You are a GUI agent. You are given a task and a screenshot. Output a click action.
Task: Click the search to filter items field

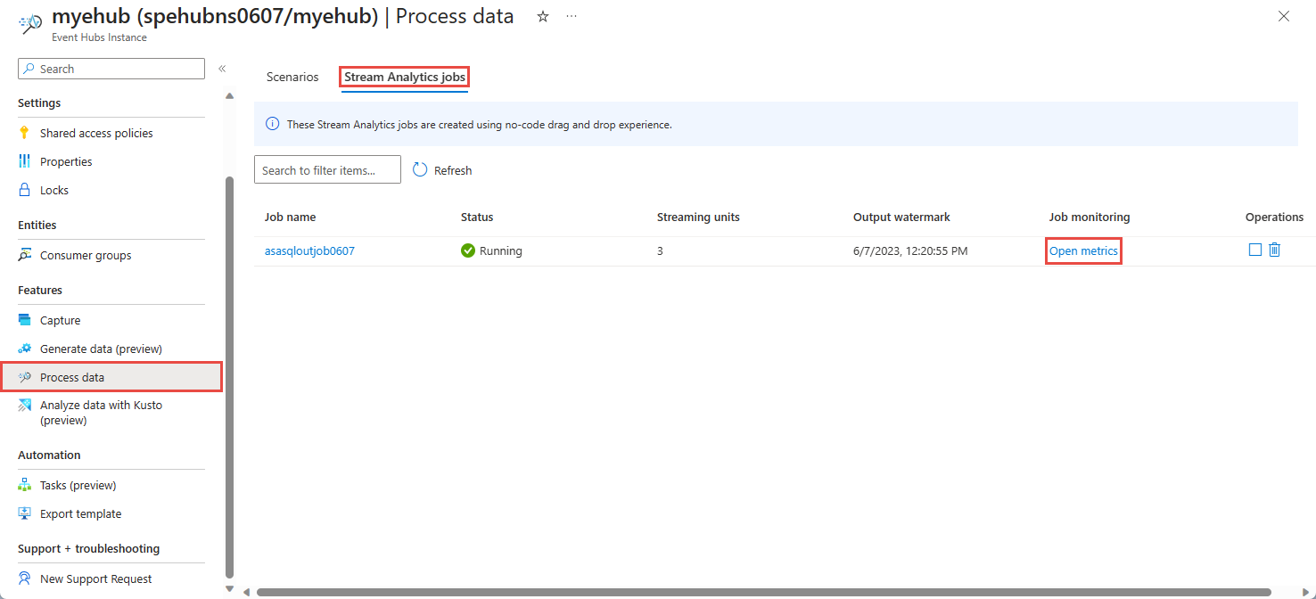coord(327,169)
